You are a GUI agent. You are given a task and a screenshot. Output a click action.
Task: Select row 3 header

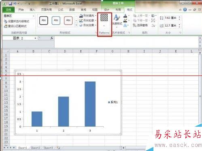click(x=6, y=63)
